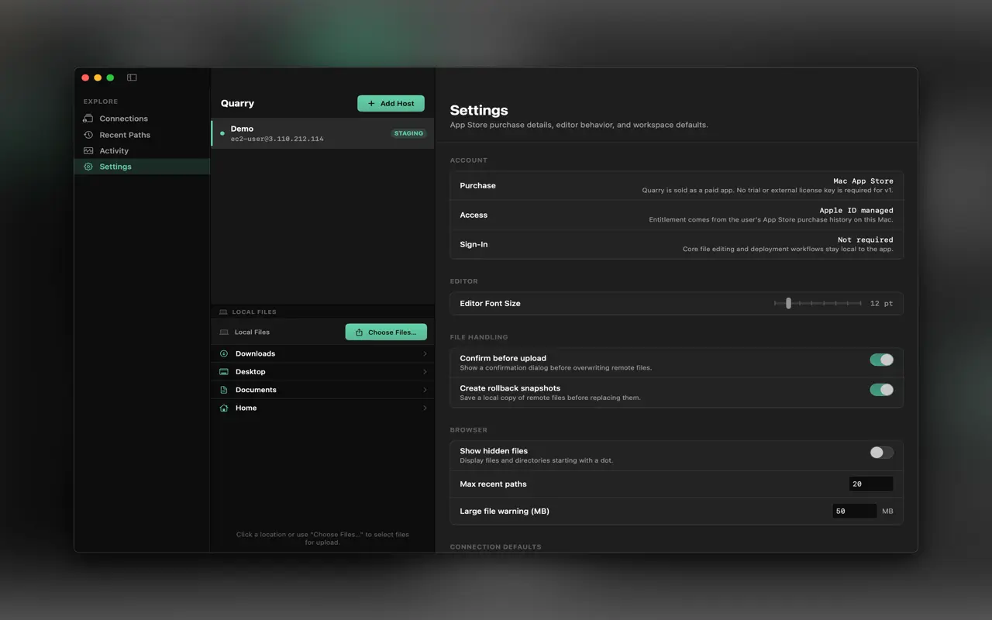Click the Choose Files... button
This screenshot has height=620, width=992.
(x=386, y=332)
